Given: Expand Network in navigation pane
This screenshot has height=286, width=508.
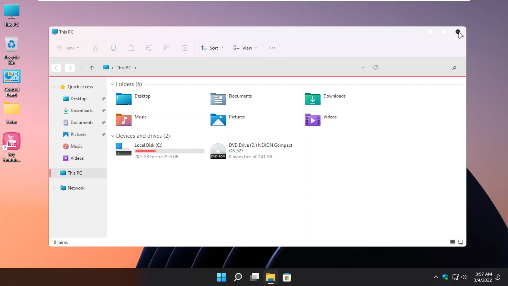Looking at the screenshot, I should coord(54,188).
